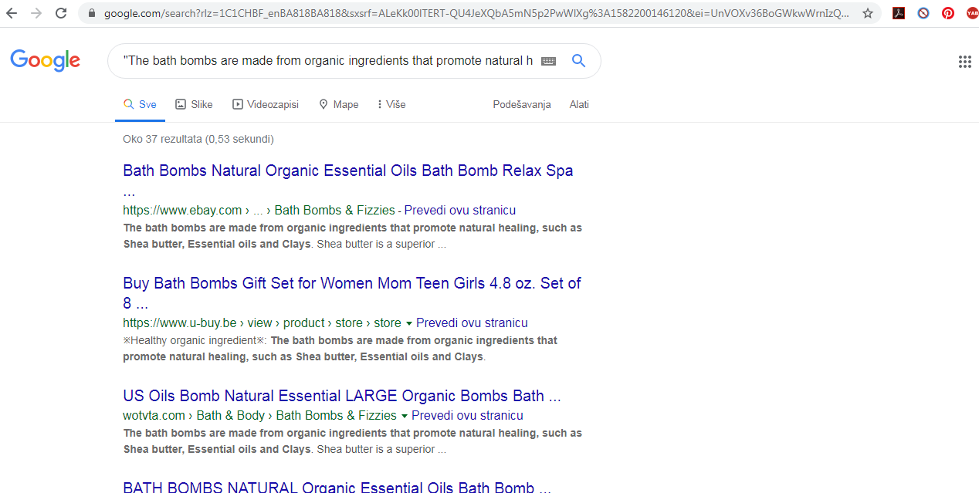
Task: Open Buy Bath Bombs Gift Set result
Action: [x=352, y=292]
